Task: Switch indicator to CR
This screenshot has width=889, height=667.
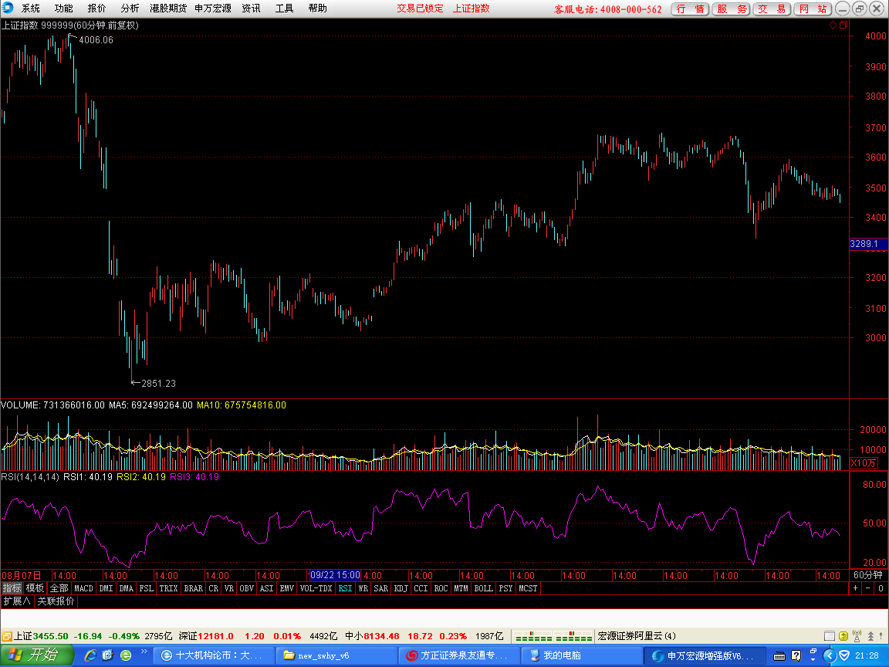Action: 213,588
